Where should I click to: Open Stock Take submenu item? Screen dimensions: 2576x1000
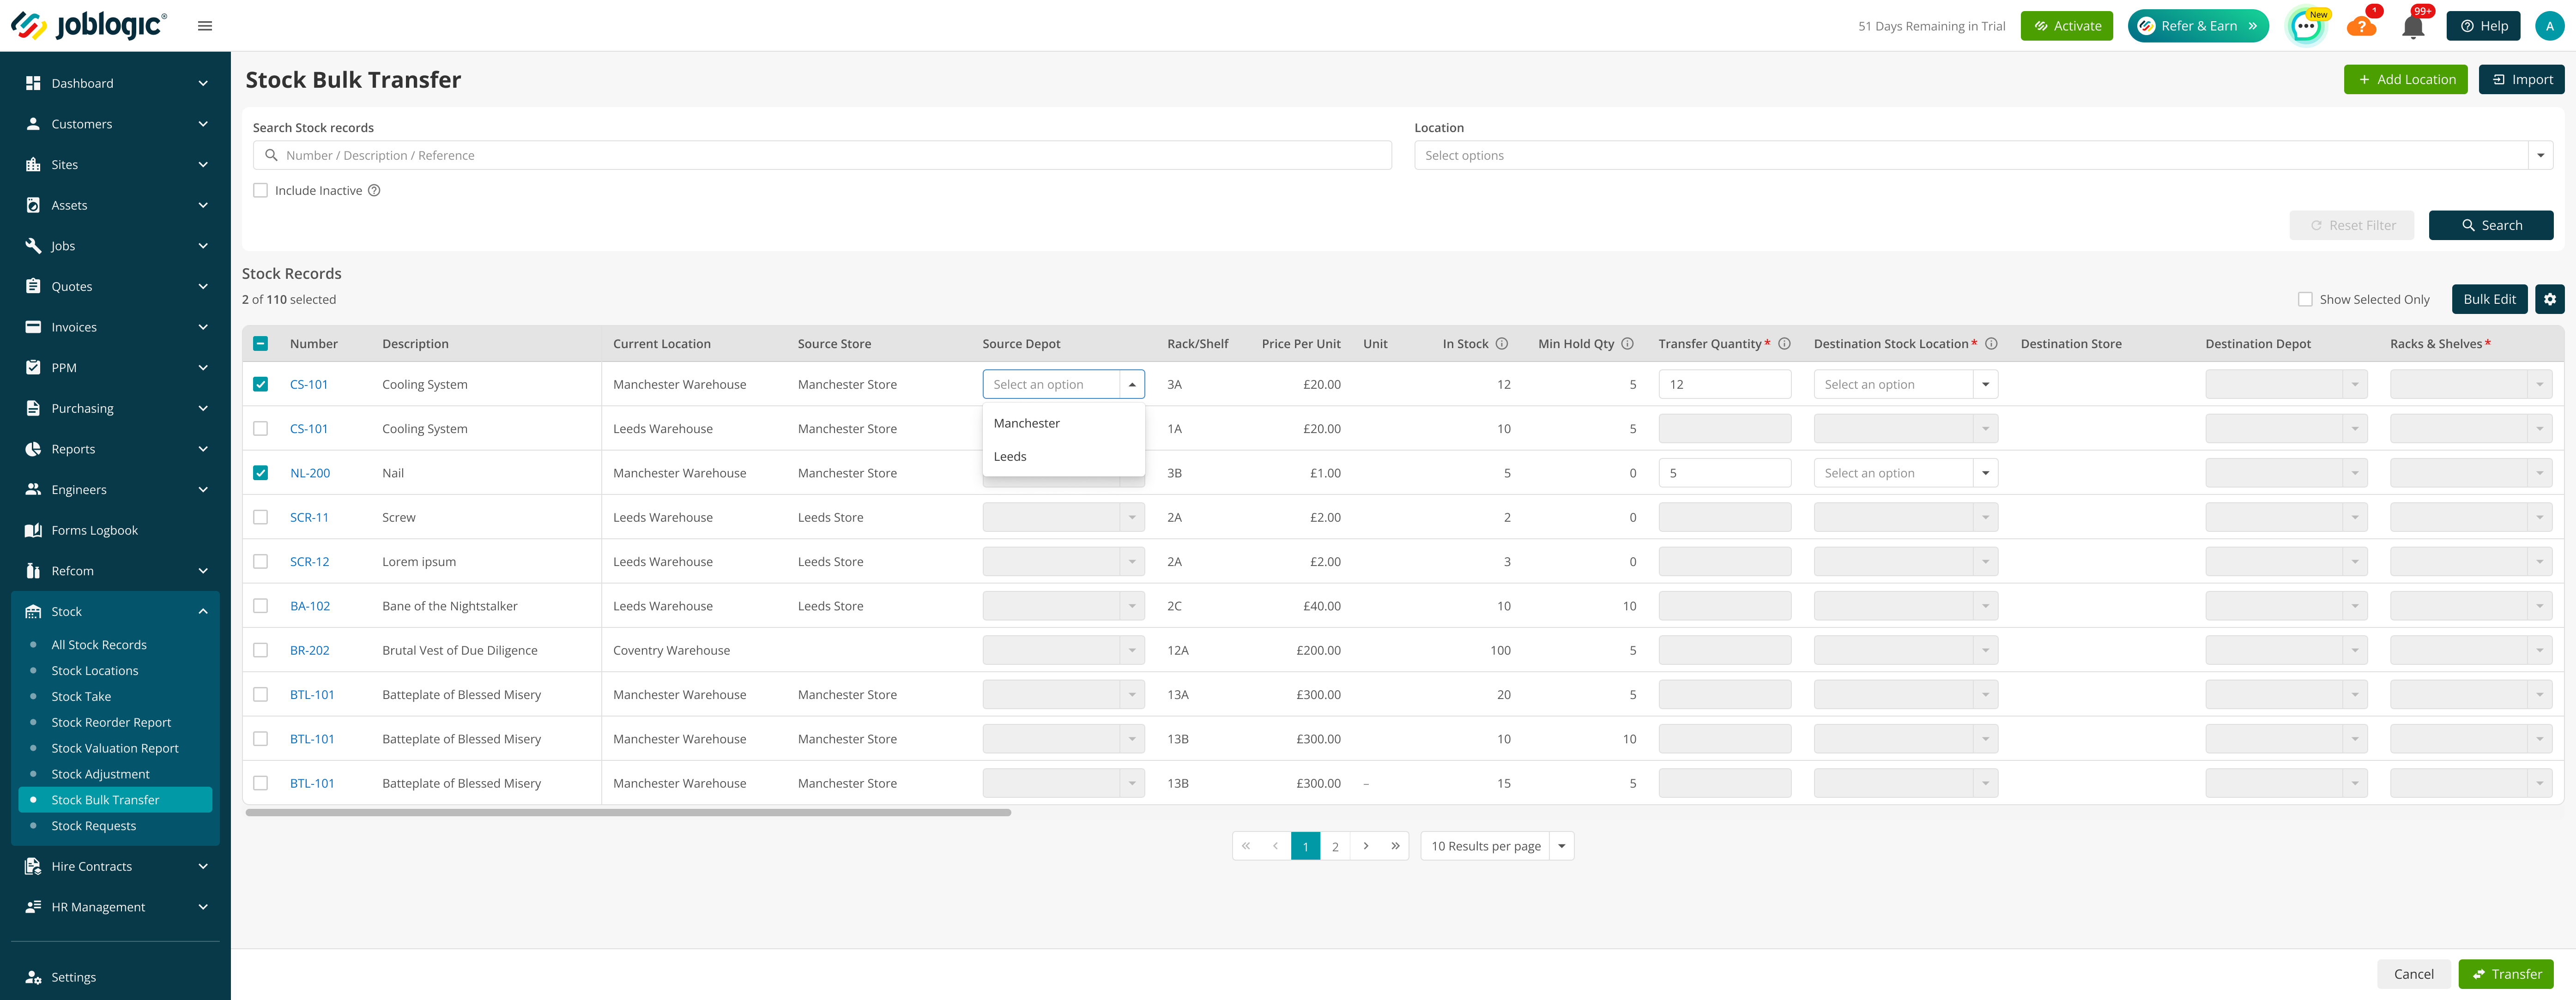click(81, 697)
